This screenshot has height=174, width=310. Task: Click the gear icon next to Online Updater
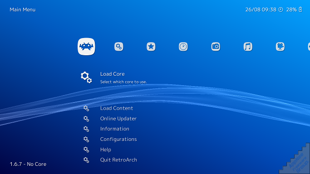pos(86,119)
